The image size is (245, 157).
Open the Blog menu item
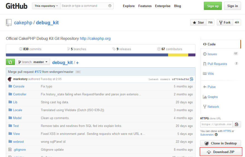pos(178,6)
